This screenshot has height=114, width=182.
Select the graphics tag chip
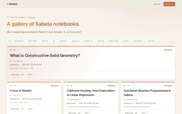(76, 41)
